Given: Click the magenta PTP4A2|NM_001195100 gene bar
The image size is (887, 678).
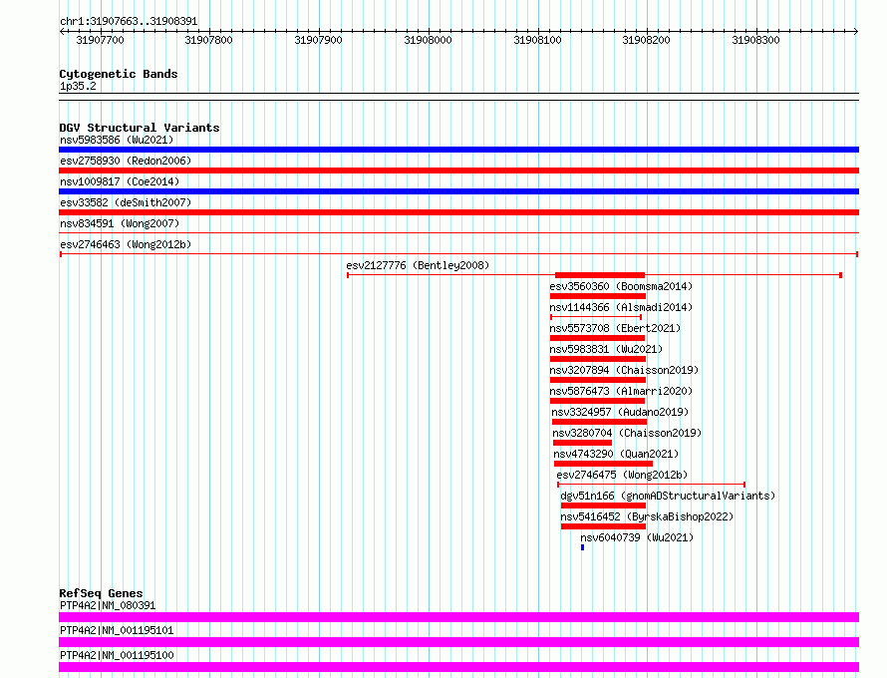Looking at the screenshot, I should click(458, 667).
